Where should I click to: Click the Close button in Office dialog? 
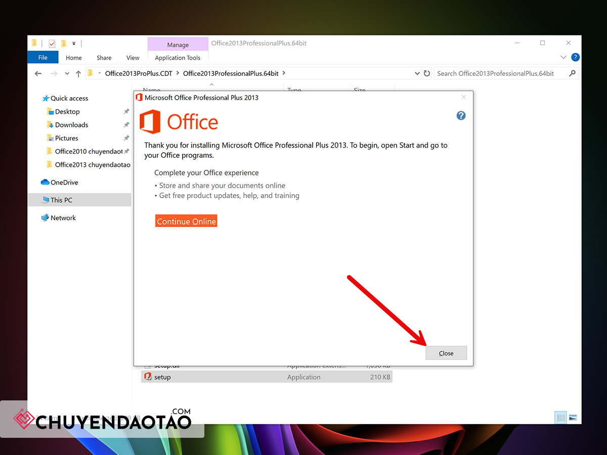tap(446, 353)
